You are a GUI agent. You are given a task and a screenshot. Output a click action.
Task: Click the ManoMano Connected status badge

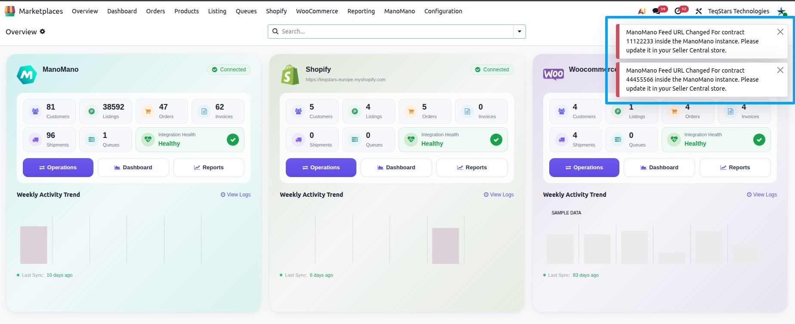pyautogui.click(x=229, y=70)
